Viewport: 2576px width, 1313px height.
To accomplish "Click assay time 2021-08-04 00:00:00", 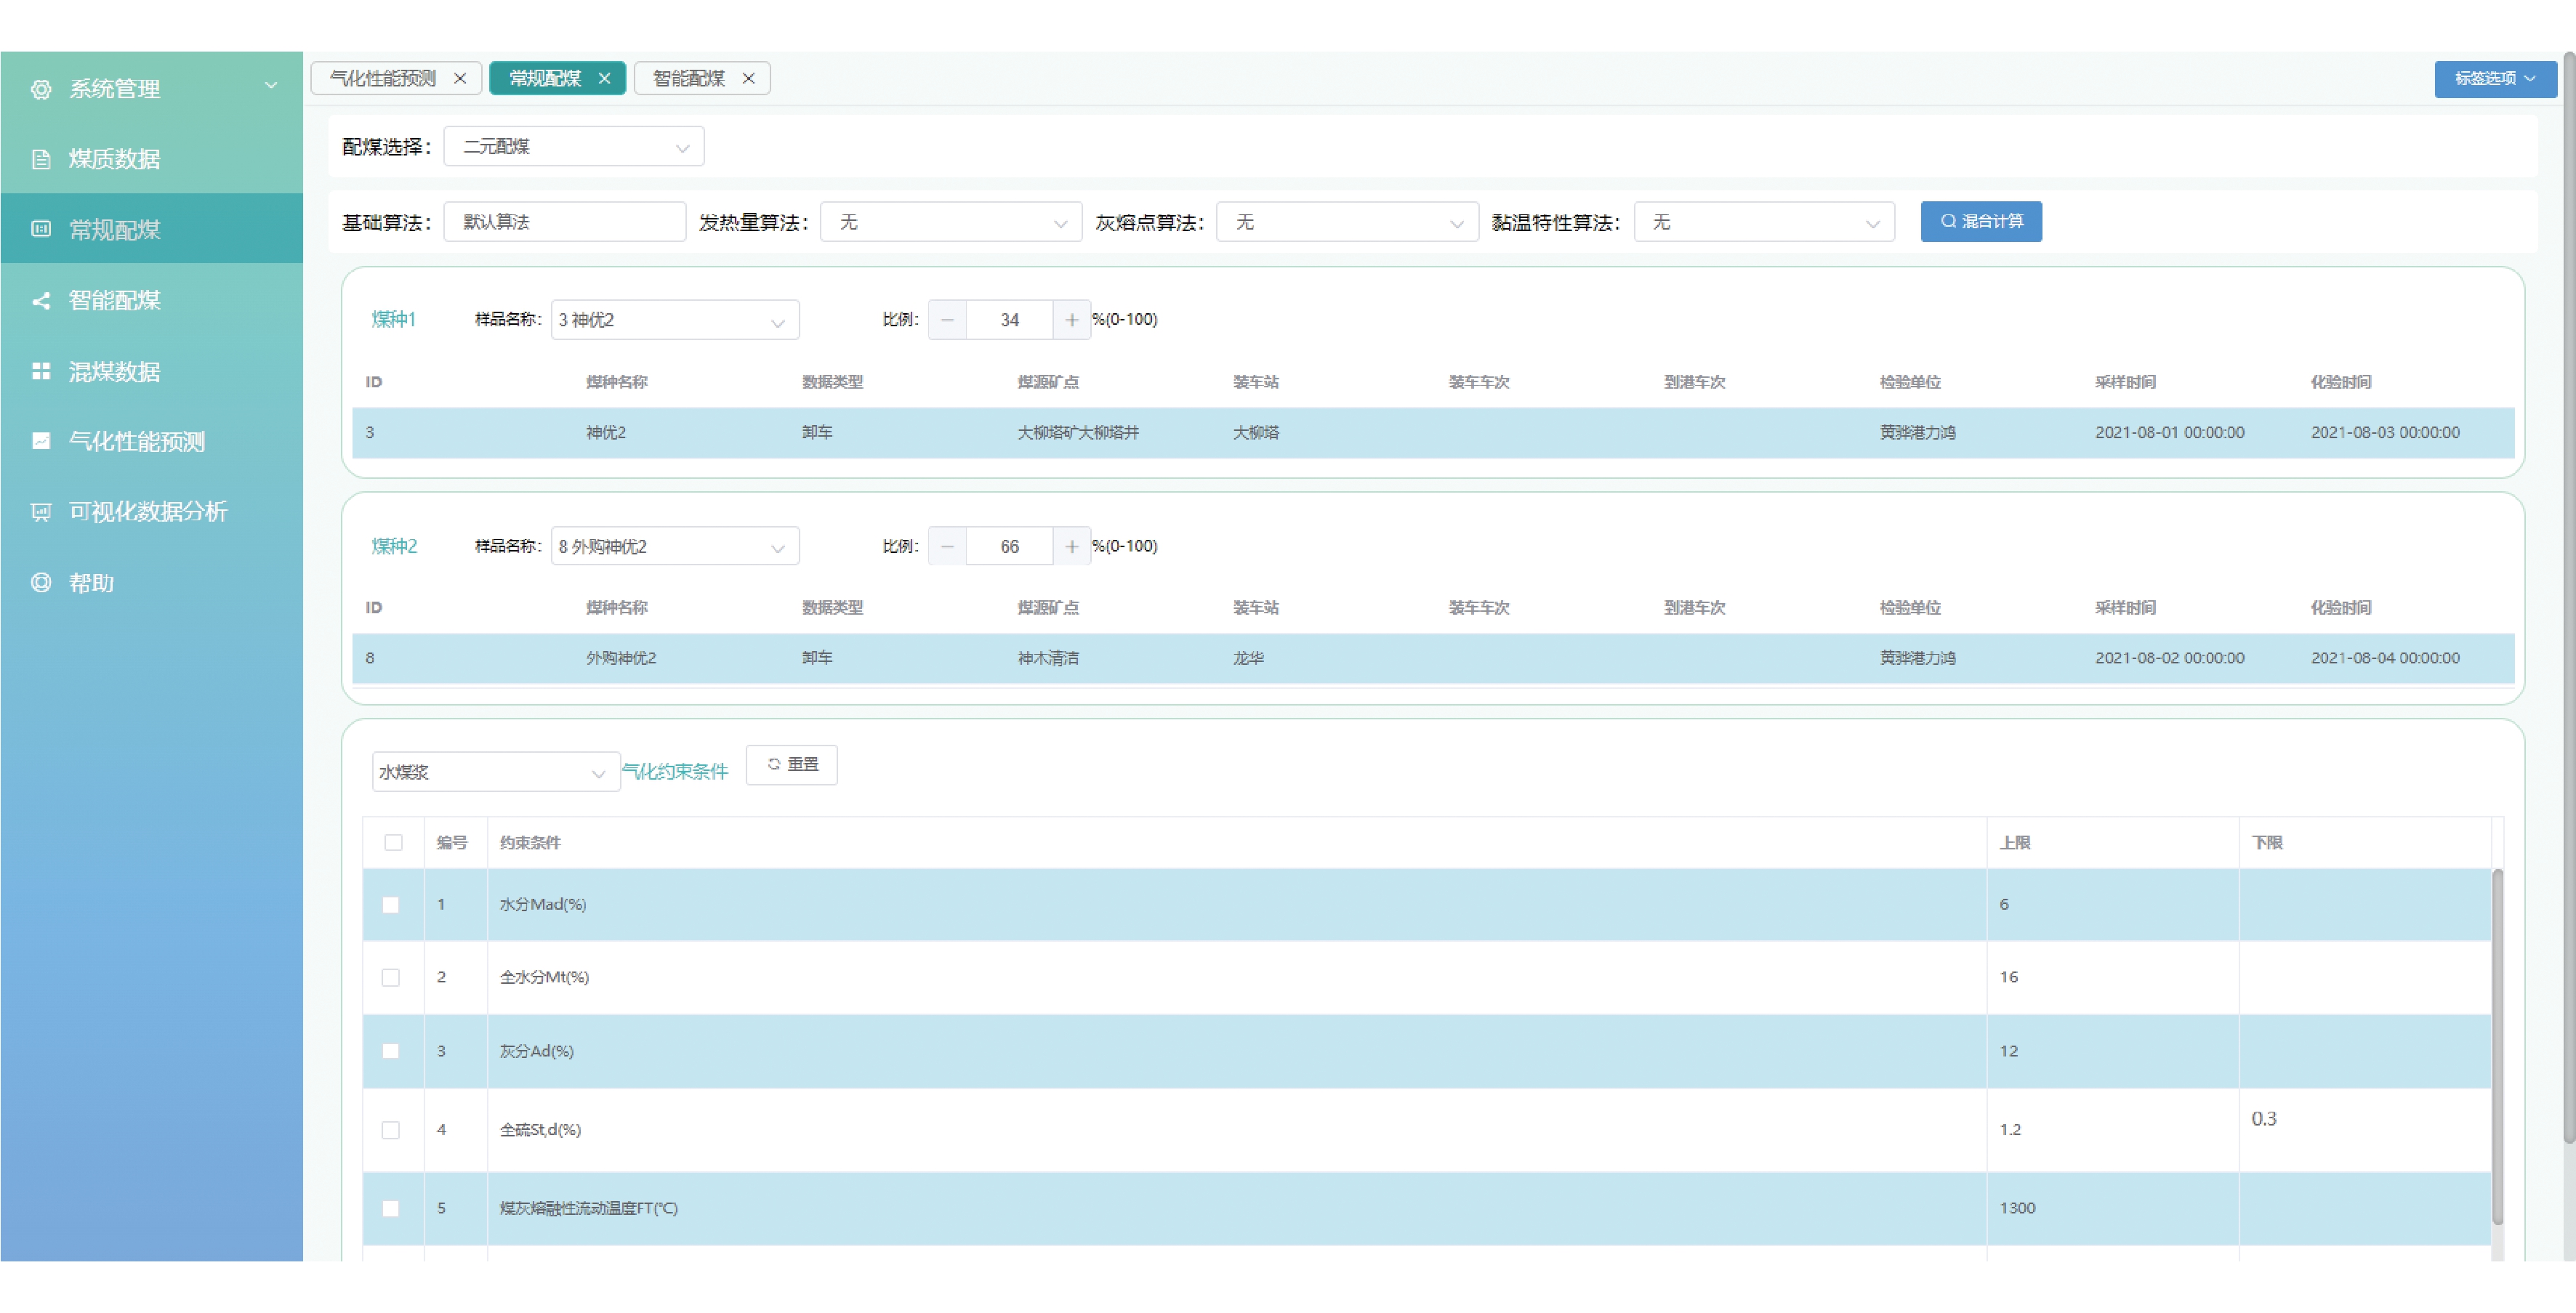I will tap(2385, 658).
